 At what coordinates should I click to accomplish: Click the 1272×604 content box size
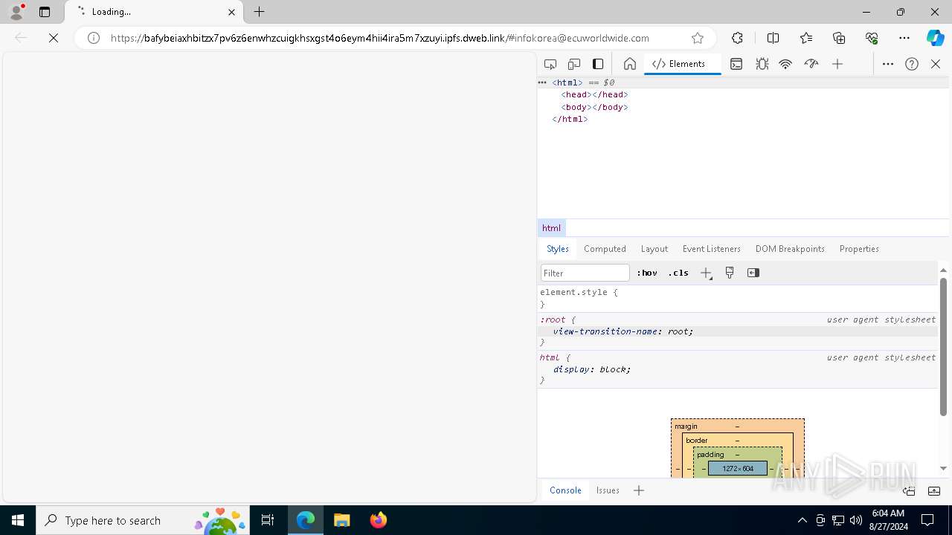click(x=738, y=469)
